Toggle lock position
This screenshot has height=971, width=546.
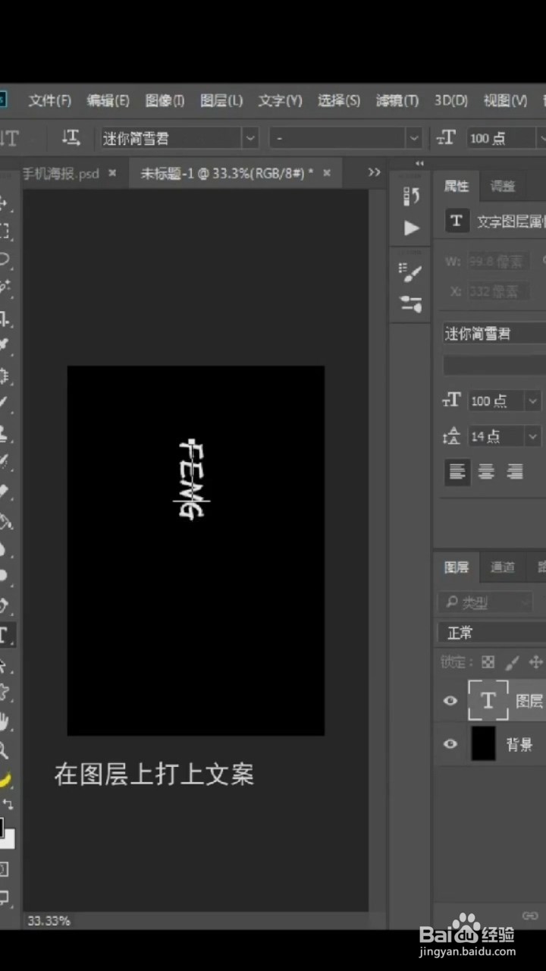click(x=535, y=662)
